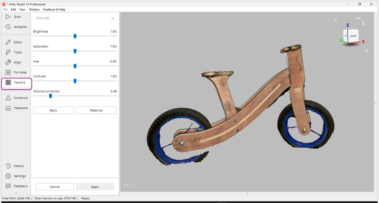Click Total memory in use status entry

(x=55, y=198)
